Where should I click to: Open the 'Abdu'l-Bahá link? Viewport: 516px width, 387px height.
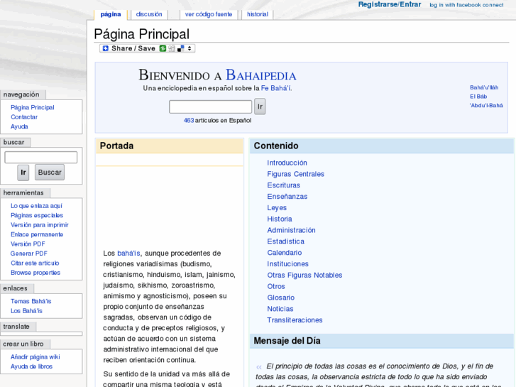point(486,105)
